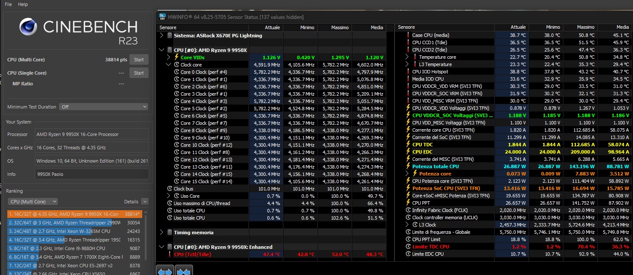Click the Cores x GHz field
The width and height of the screenshot is (633, 275).
point(92,148)
